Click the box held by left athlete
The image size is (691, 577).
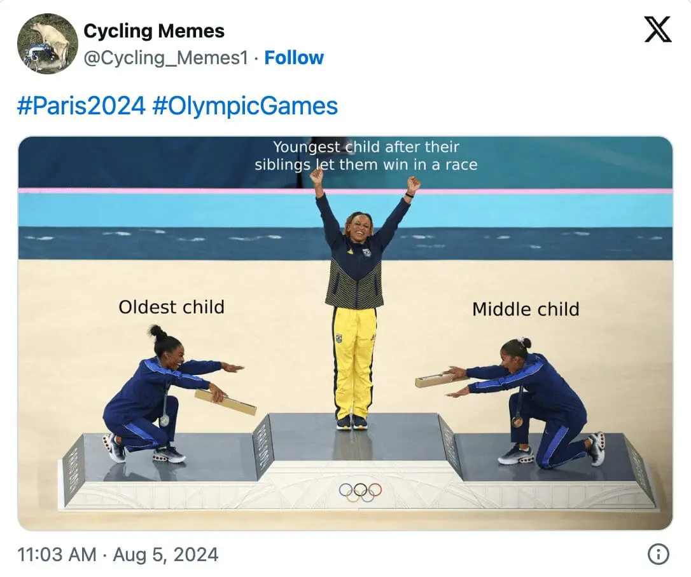pyautogui.click(x=225, y=402)
